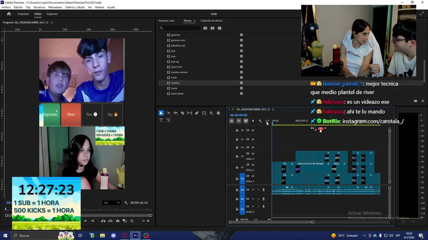Toggle insert sequences as nests button
This screenshot has height=240, width=428.
[x=231, y=121]
